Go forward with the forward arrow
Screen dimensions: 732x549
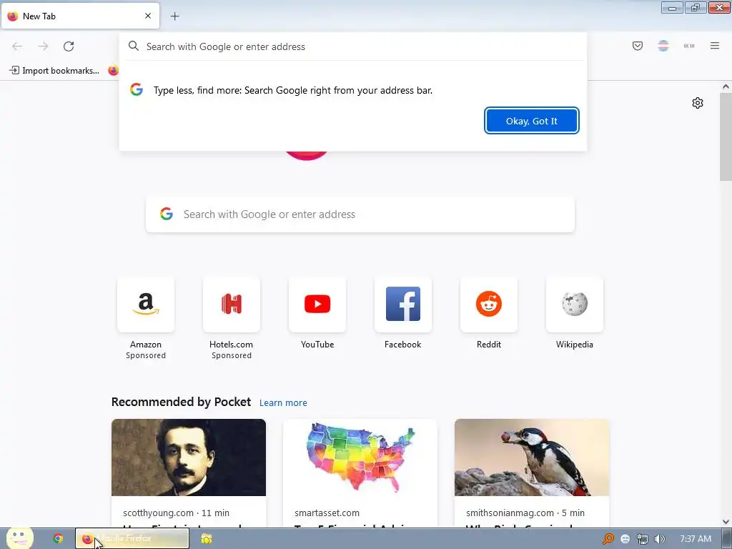pos(43,46)
